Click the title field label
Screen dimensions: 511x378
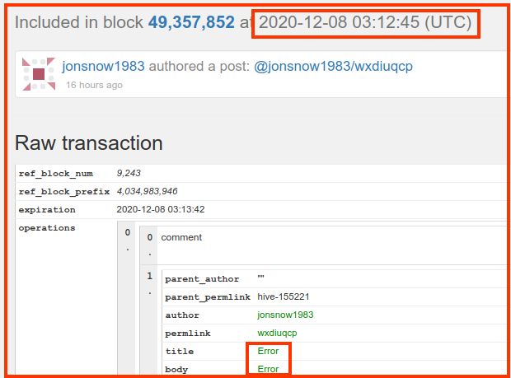(x=179, y=352)
